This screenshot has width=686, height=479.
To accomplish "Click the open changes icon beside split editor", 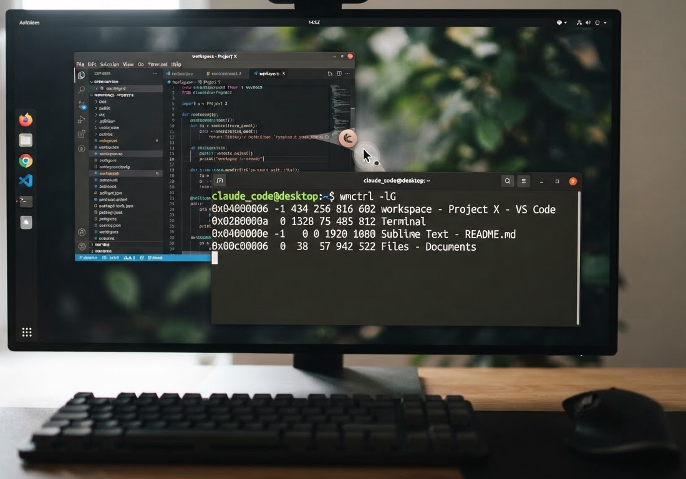I will click(330, 74).
